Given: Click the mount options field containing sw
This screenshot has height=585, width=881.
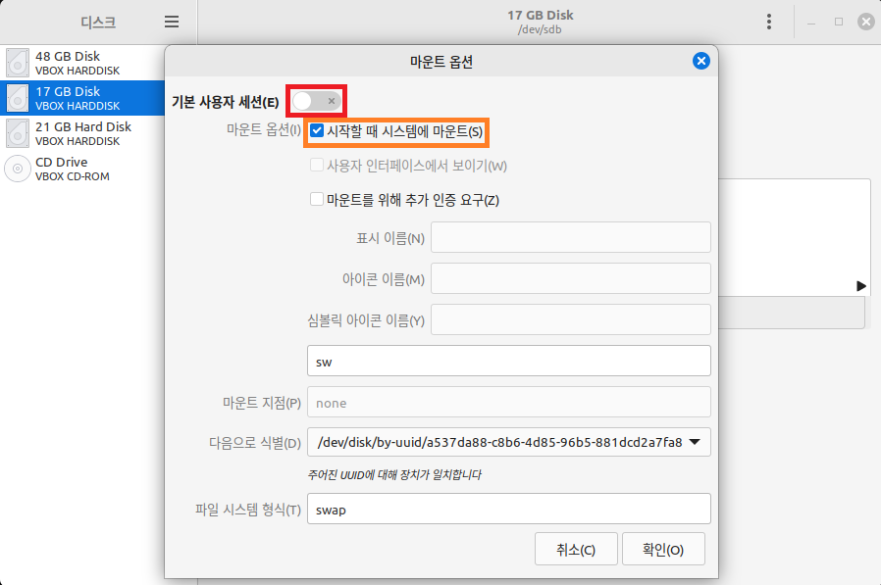Looking at the screenshot, I should tap(508, 361).
